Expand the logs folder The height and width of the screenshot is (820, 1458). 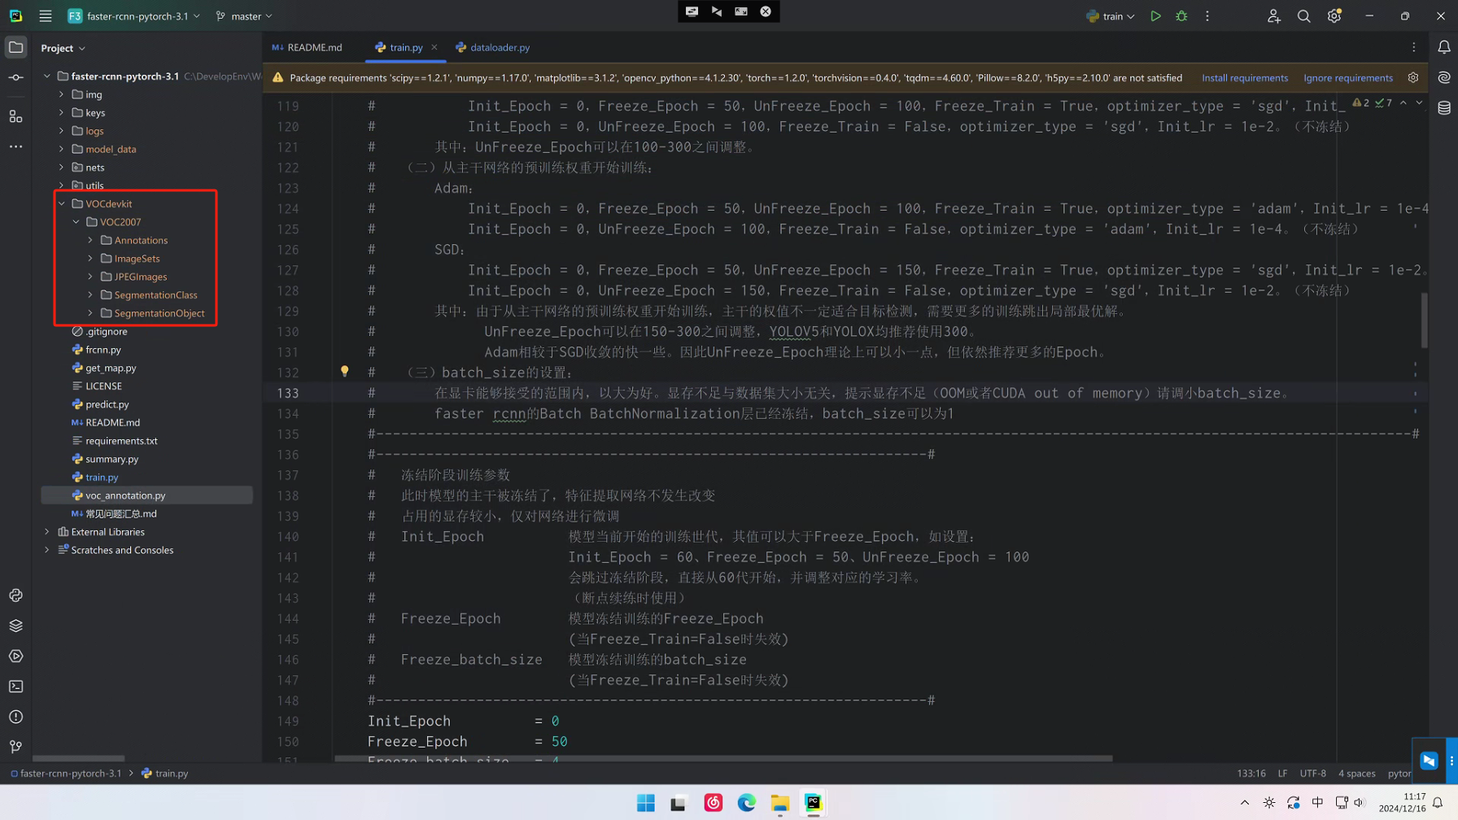[x=61, y=131]
